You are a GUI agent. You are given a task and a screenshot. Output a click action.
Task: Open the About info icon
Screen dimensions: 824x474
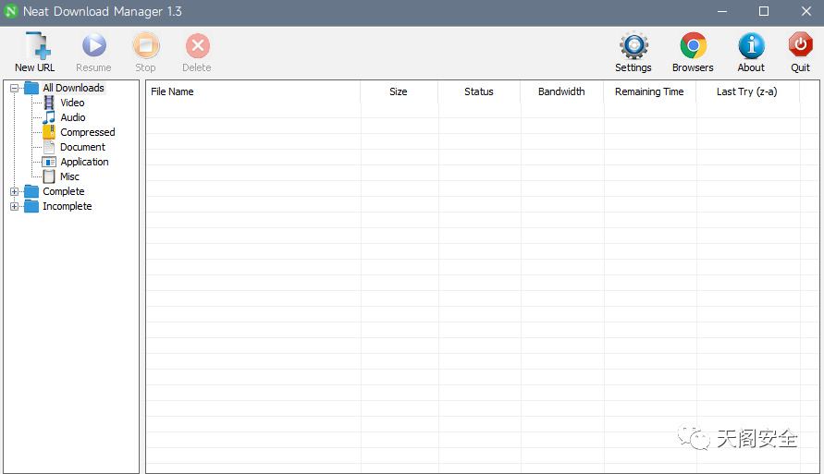tap(751, 45)
